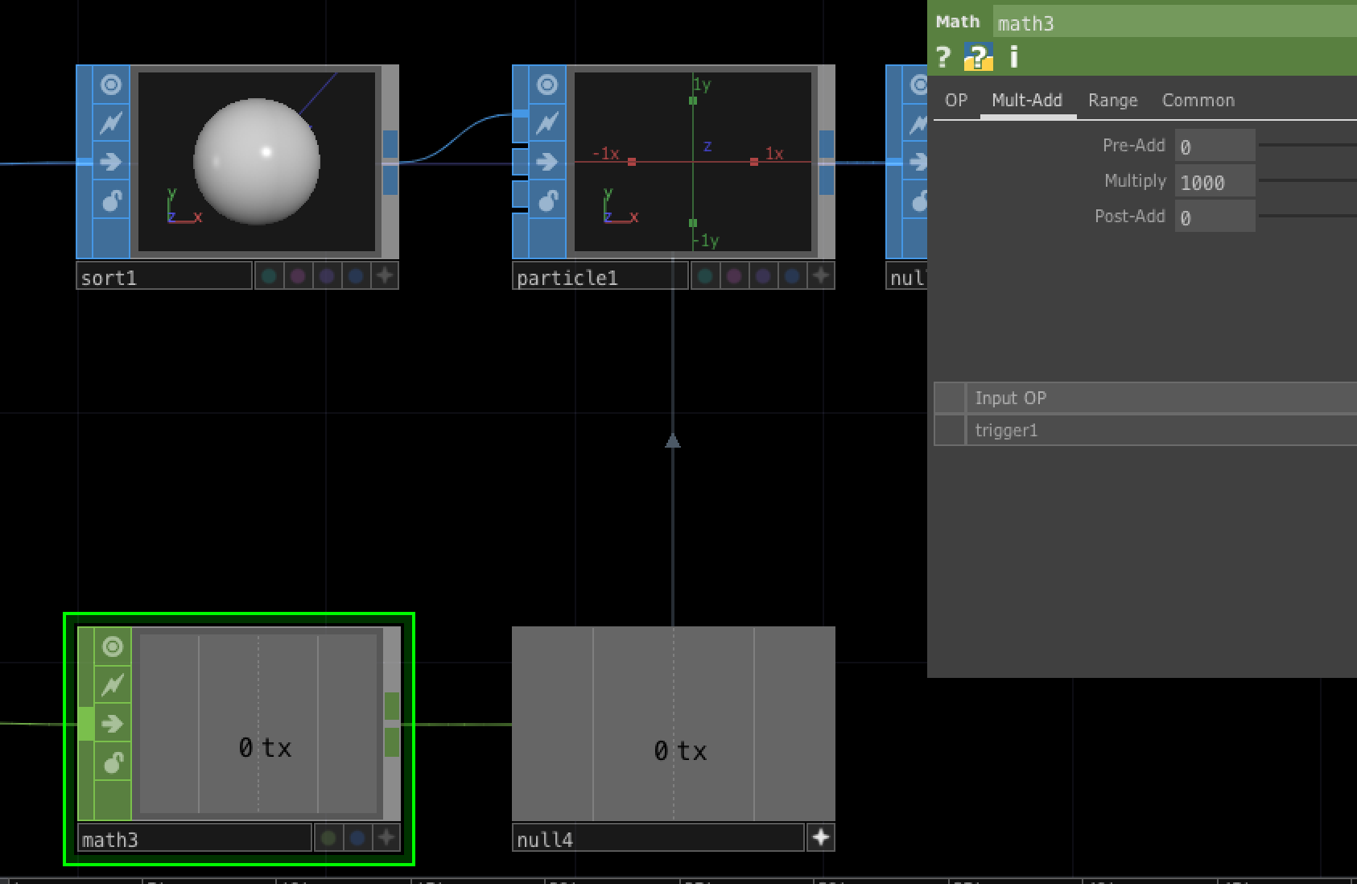The width and height of the screenshot is (1357, 884).
Task: Click viewer active plus icon on sort1
Action: point(385,276)
